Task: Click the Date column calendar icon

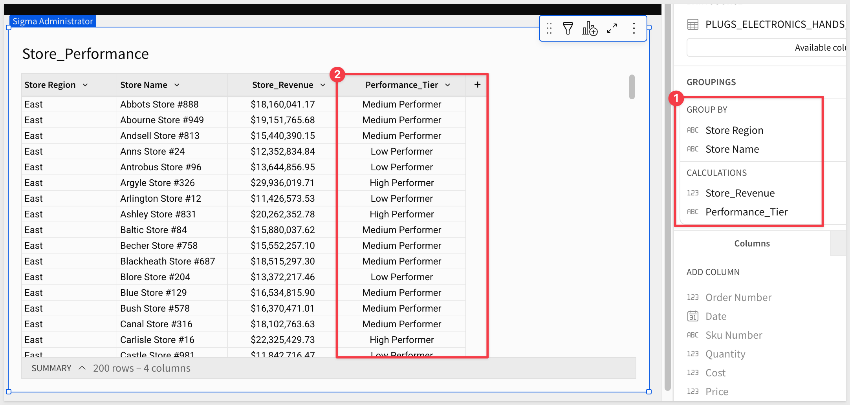Action: click(x=693, y=316)
